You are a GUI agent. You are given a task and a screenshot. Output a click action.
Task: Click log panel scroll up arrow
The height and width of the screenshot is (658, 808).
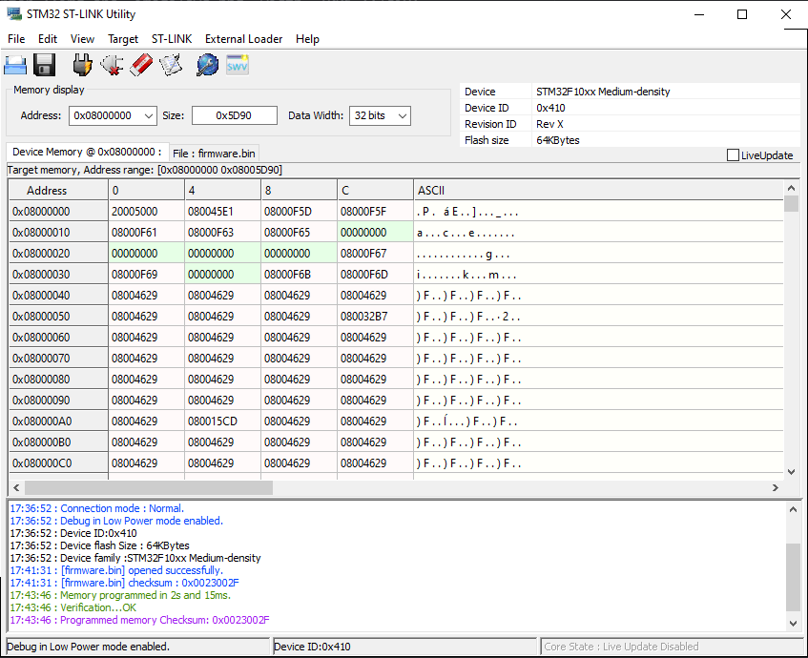tap(793, 509)
